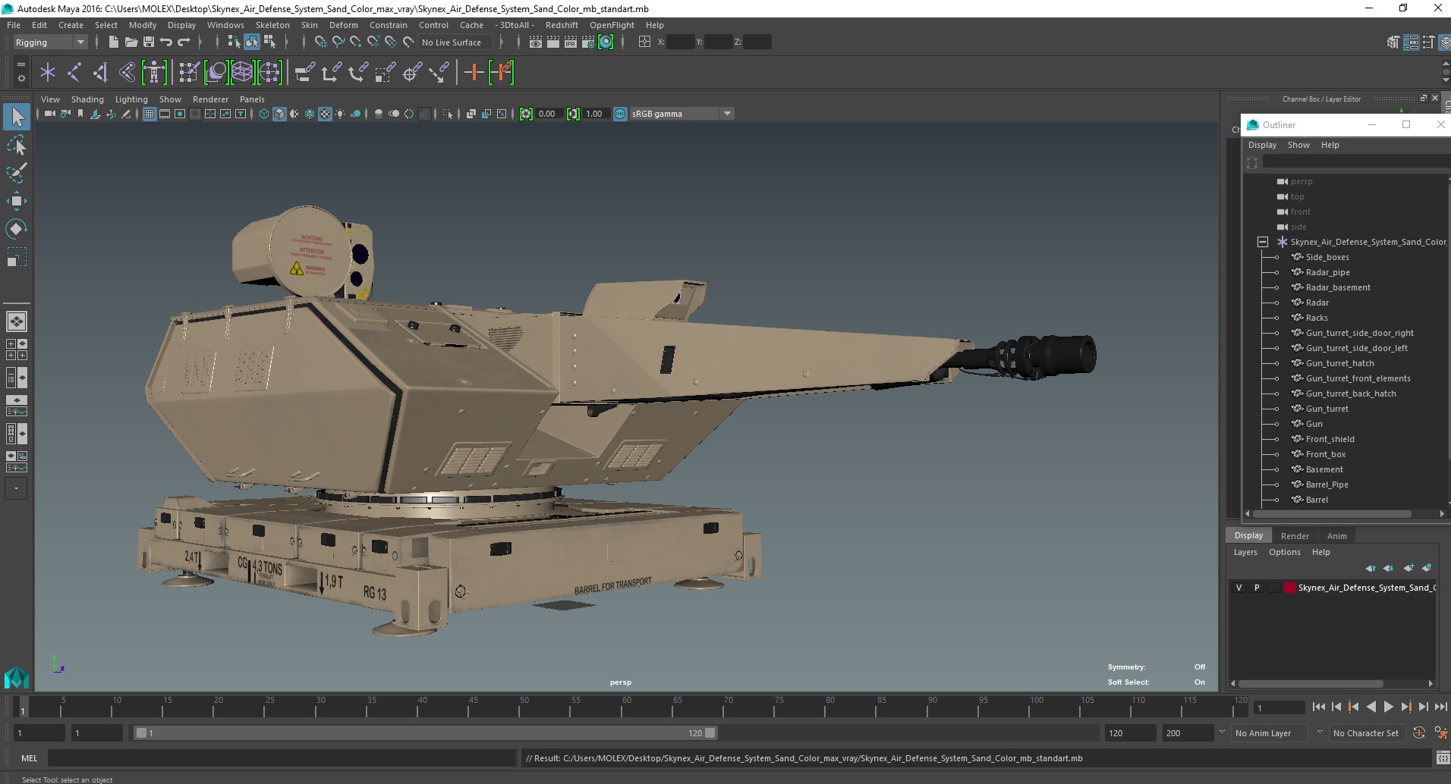Click the Create Joint shelf icon
The height and width of the screenshot is (784, 1451).
pyautogui.click(x=74, y=73)
